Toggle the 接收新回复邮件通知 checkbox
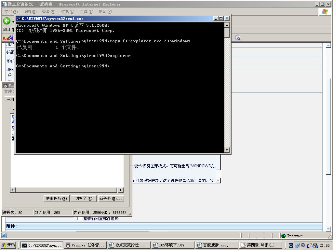The image size is (333, 250). (79, 218)
